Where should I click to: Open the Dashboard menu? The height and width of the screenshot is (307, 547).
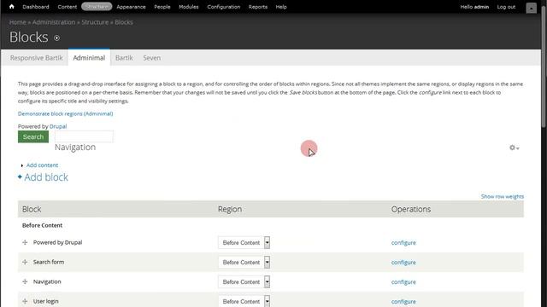(x=36, y=7)
